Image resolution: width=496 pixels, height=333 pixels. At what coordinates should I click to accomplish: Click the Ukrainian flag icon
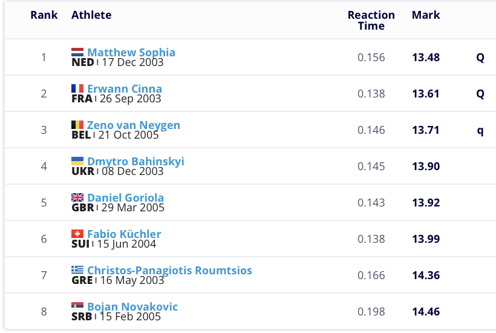pos(77,162)
